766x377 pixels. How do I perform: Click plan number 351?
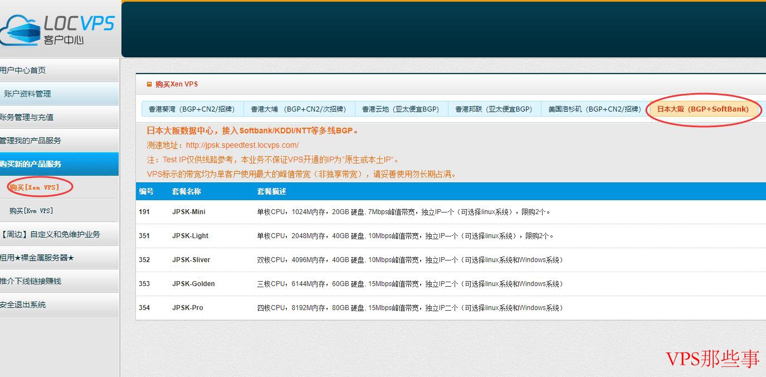click(x=144, y=236)
